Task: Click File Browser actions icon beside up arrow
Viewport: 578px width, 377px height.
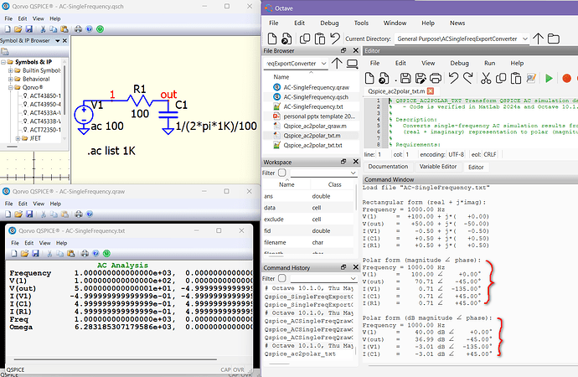Action: click(x=352, y=64)
